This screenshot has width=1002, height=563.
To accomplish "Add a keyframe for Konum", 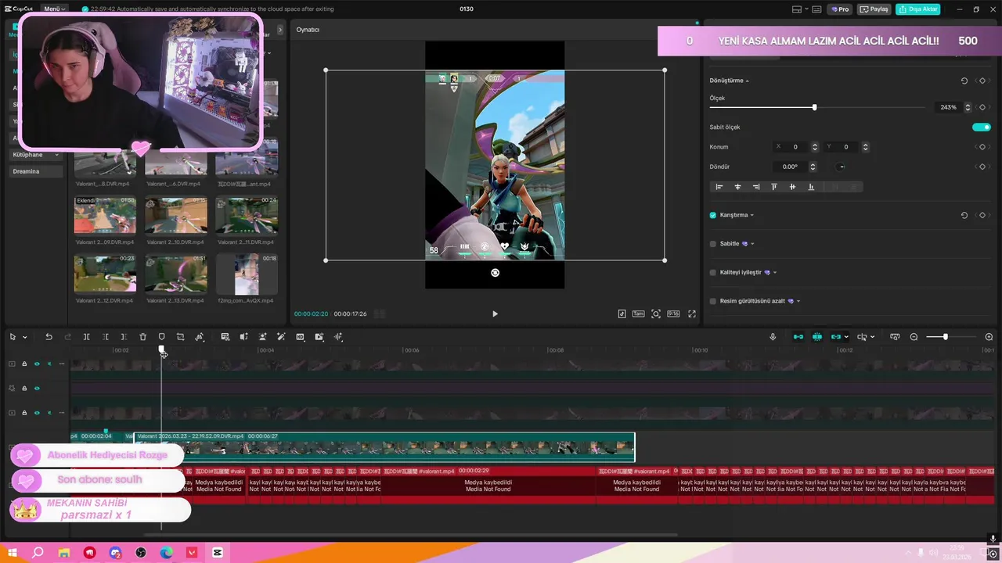I will click(982, 147).
